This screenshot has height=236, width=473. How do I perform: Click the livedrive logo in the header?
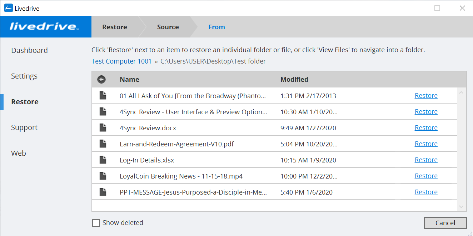[45, 26]
